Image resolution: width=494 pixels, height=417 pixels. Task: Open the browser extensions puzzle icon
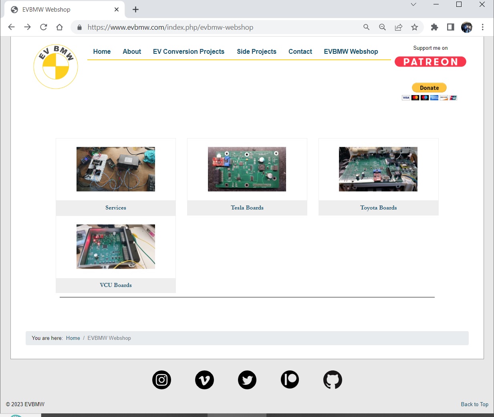(x=434, y=27)
